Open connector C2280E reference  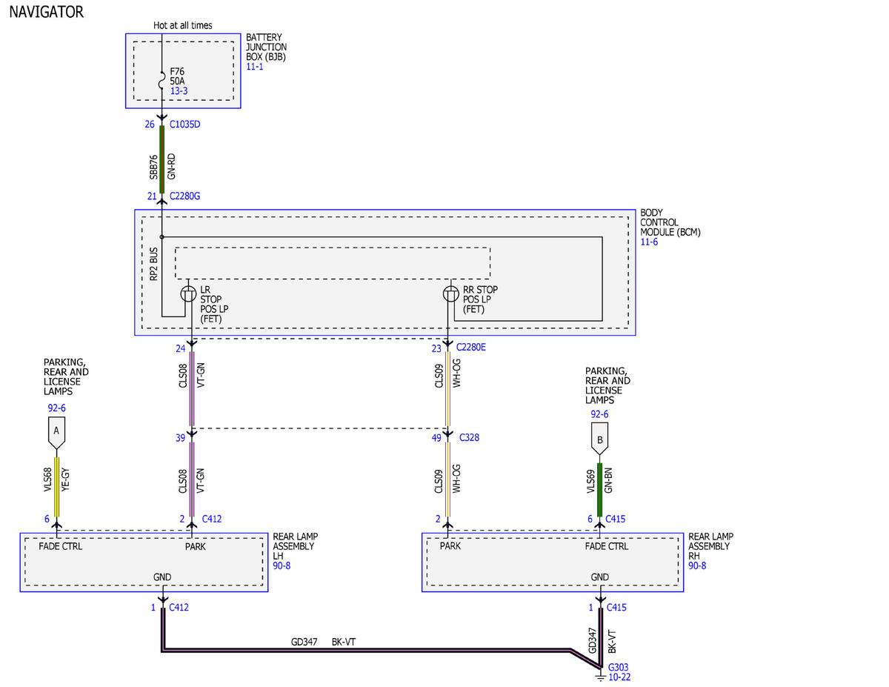(x=471, y=347)
